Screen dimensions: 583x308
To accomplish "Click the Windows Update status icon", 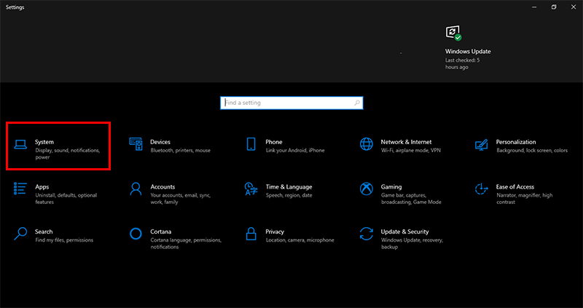I will click(453, 33).
